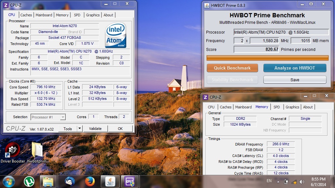Launch Firefox from the taskbar

point(90,182)
